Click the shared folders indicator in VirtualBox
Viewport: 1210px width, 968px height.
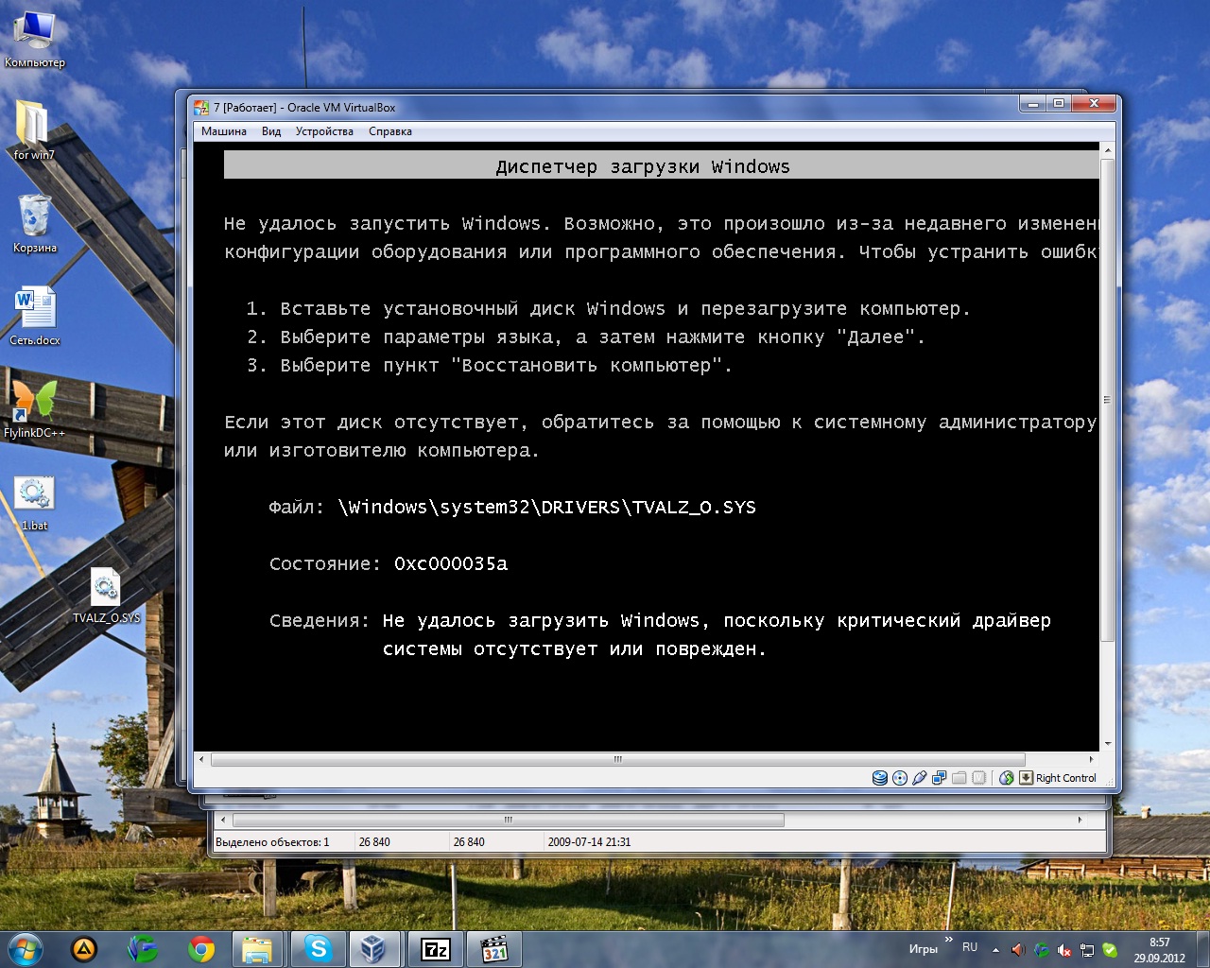(x=959, y=778)
